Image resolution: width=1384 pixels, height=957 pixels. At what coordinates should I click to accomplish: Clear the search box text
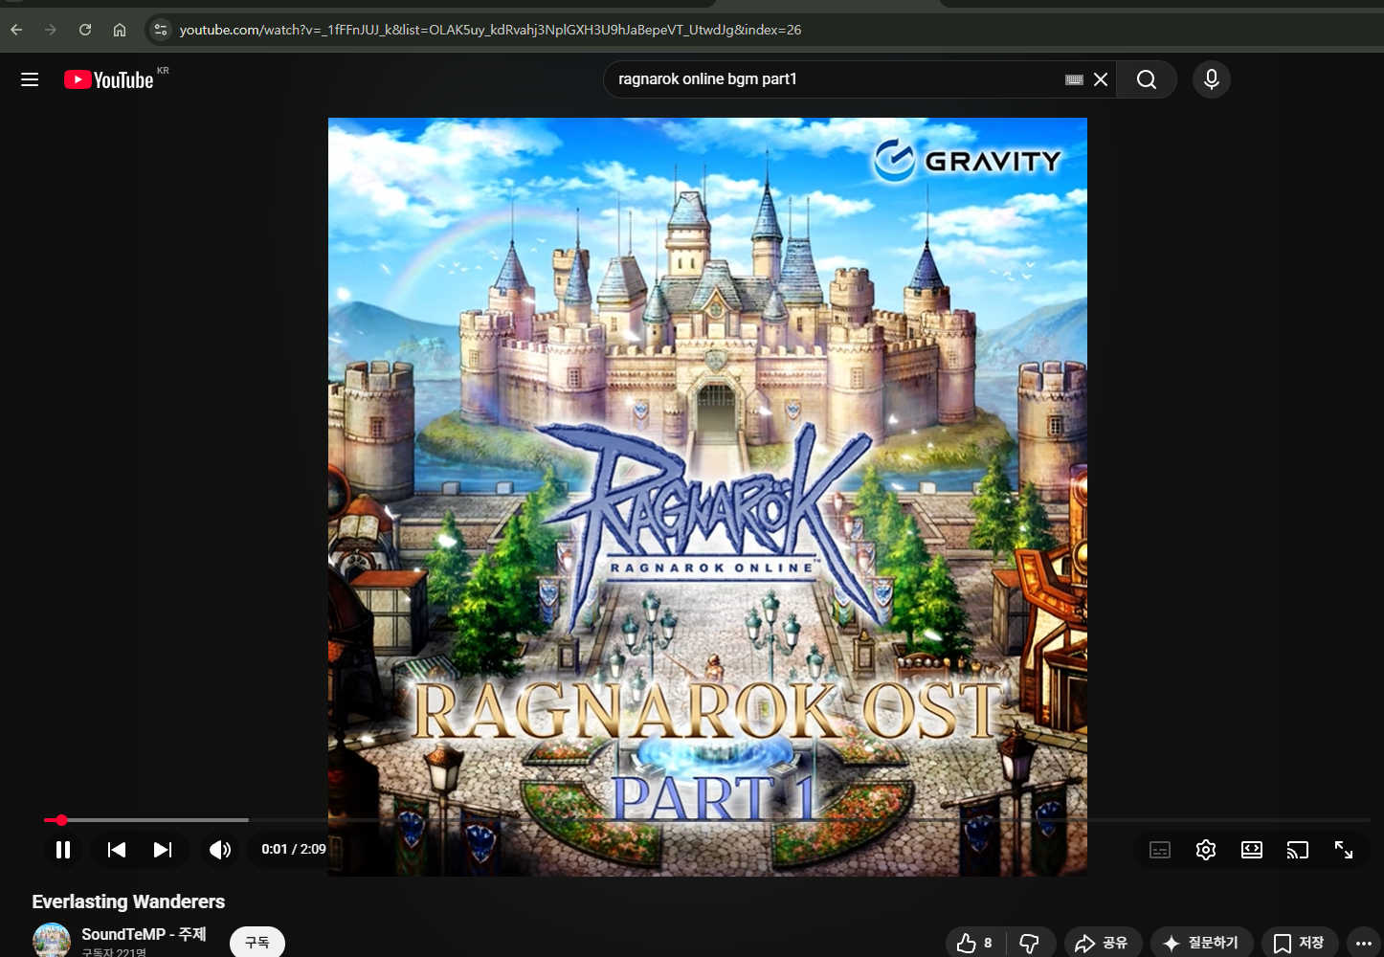[x=1101, y=79]
